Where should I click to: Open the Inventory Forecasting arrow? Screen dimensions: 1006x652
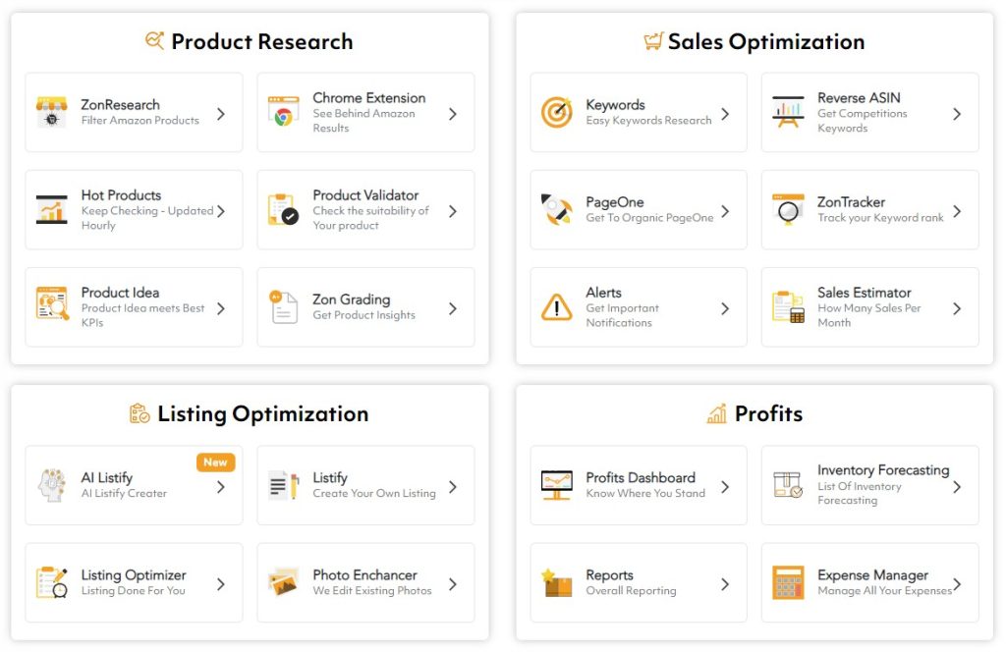(x=957, y=486)
